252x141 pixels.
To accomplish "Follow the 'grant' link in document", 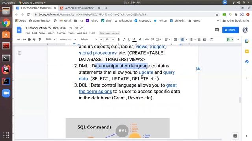I will 171,85.
